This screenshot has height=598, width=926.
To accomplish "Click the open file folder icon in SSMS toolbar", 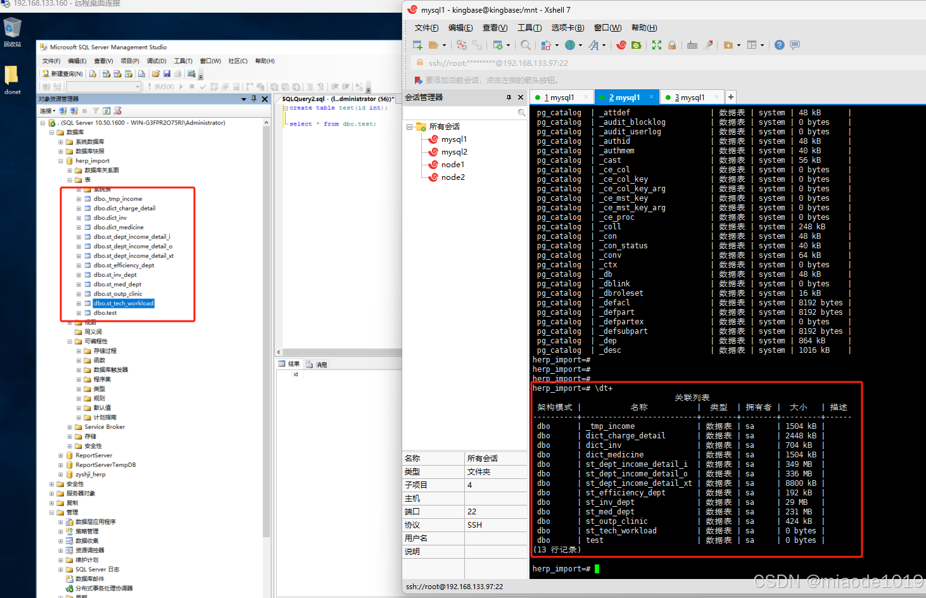I will pos(156,73).
